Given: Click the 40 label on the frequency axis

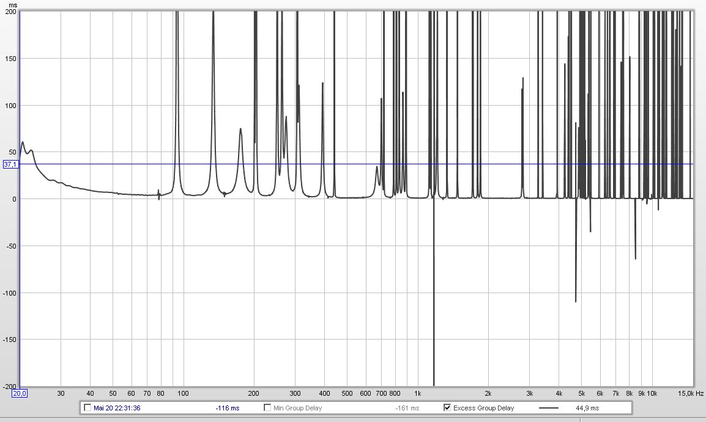Looking at the screenshot, I should (x=90, y=393).
